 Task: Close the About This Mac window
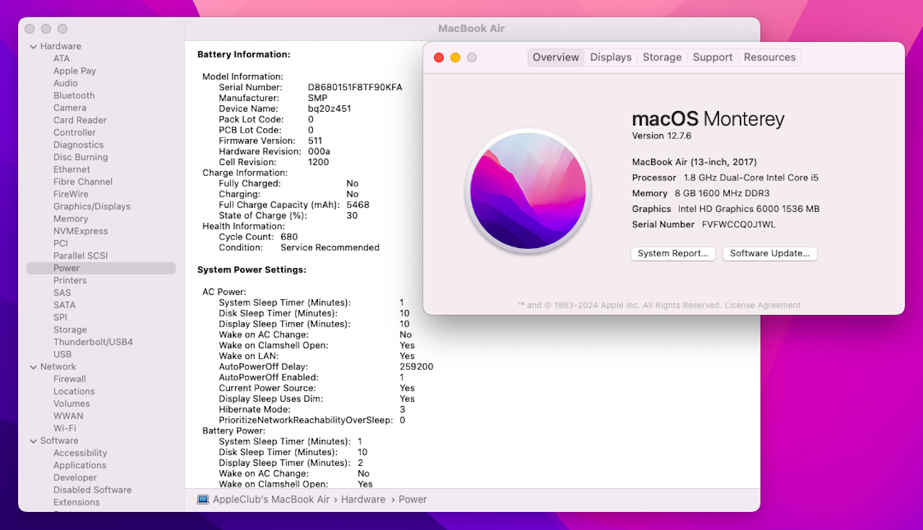[438, 58]
